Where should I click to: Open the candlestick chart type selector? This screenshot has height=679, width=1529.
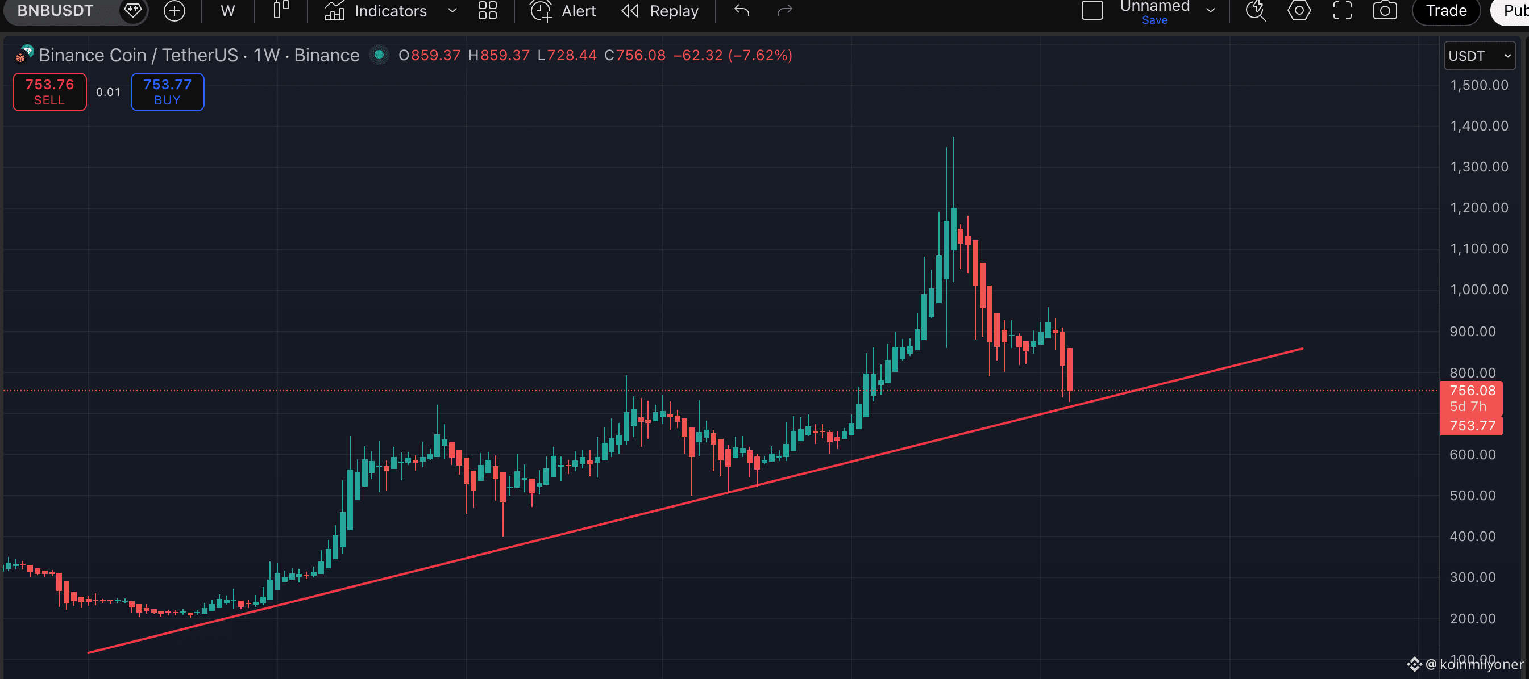281,10
